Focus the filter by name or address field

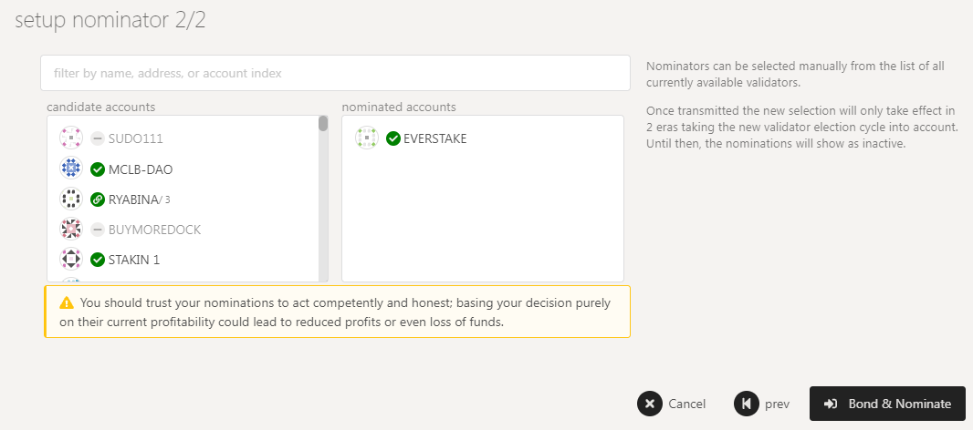(x=335, y=73)
